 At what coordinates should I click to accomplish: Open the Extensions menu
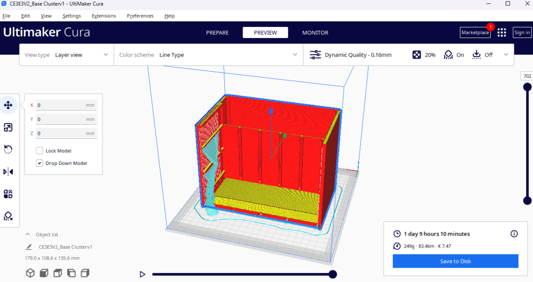tap(104, 16)
